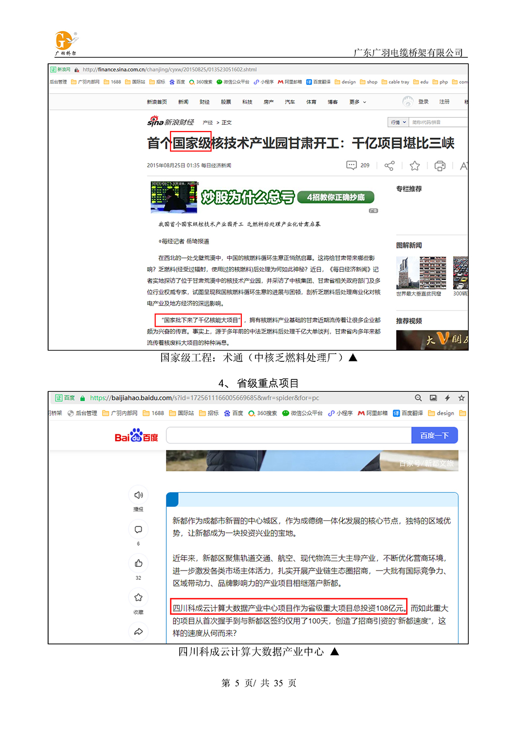Image resolution: width=518 pixels, height=732 pixels.
Task: Open the 国际站 bookmark folder in the Baidu browser
Action: coord(182,413)
